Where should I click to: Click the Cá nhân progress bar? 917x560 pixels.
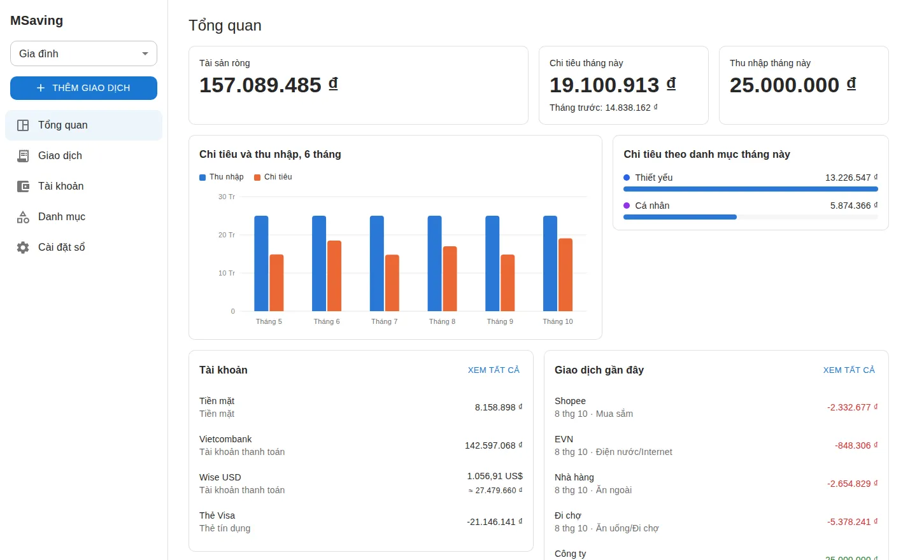pyautogui.click(x=751, y=217)
